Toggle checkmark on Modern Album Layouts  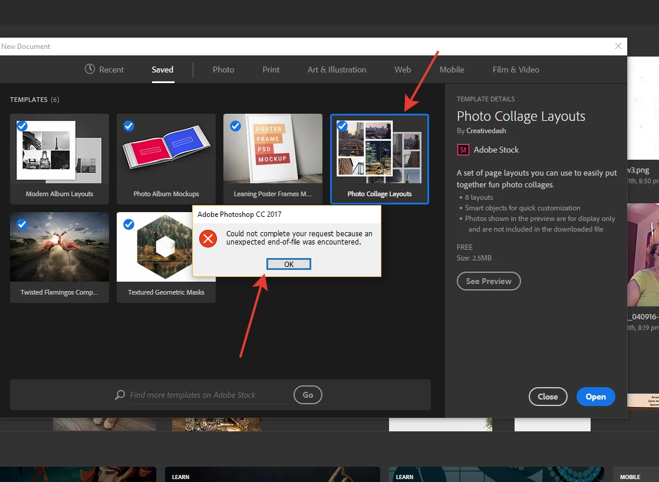click(x=22, y=126)
